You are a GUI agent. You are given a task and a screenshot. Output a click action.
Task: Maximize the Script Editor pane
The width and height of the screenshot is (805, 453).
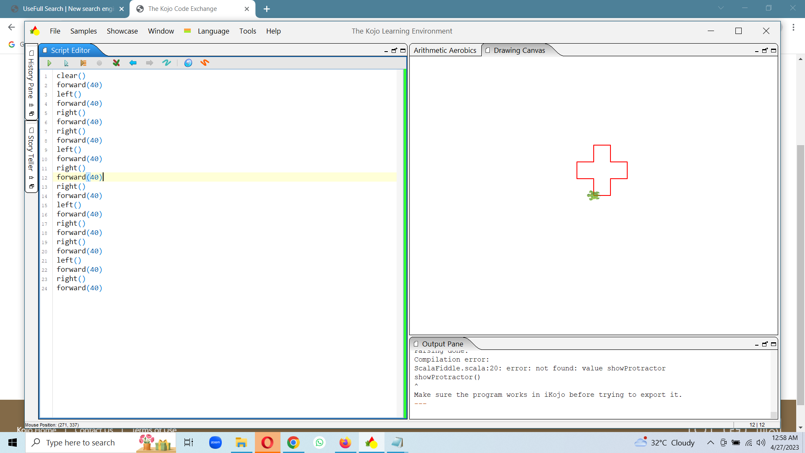pyautogui.click(x=403, y=50)
